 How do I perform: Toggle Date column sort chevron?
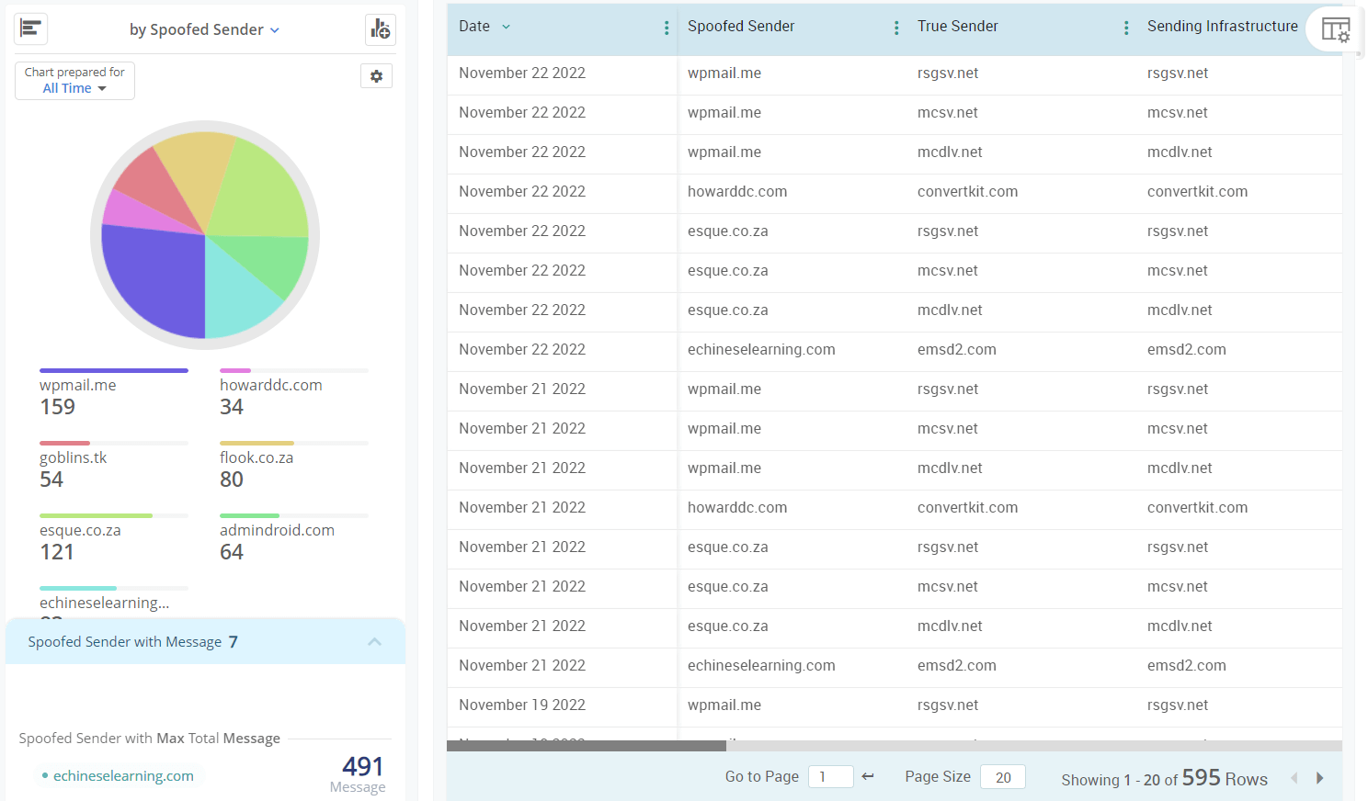506,27
